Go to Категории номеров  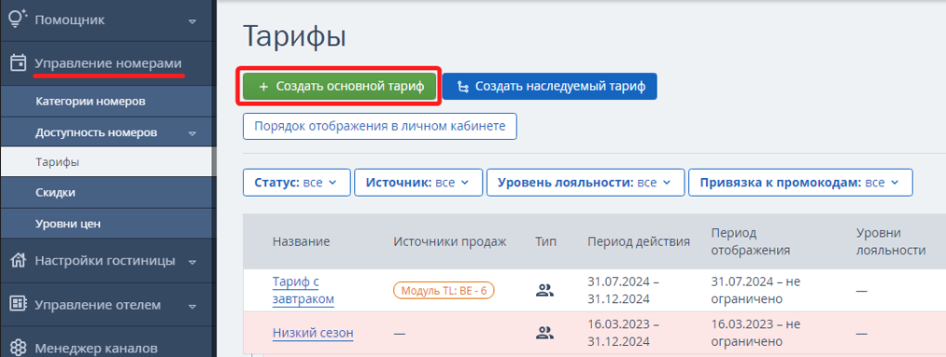tap(91, 102)
